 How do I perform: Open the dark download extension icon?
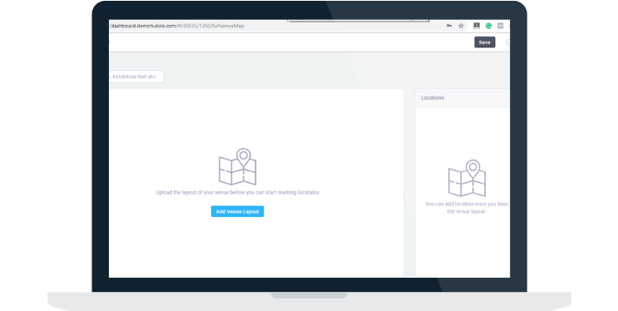[x=477, y=26]
